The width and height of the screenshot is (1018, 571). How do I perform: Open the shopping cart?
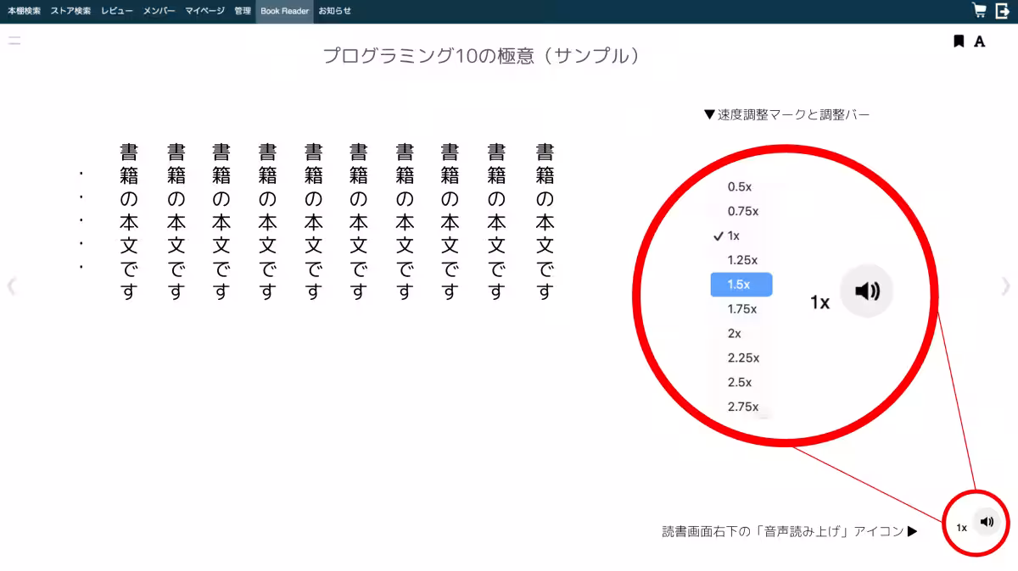point(977,10)
